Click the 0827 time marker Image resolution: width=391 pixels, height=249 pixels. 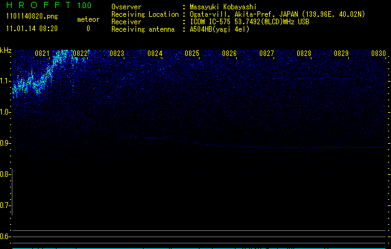[267, 54]
